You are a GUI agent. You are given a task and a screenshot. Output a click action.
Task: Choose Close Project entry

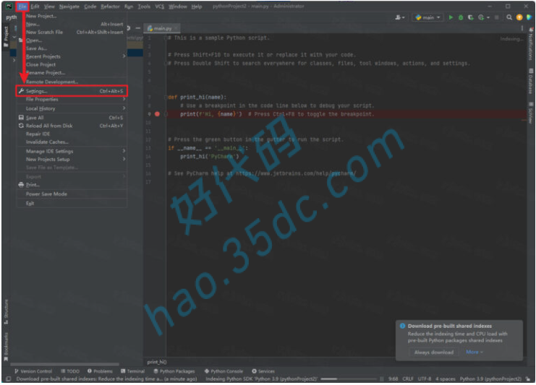72,64
